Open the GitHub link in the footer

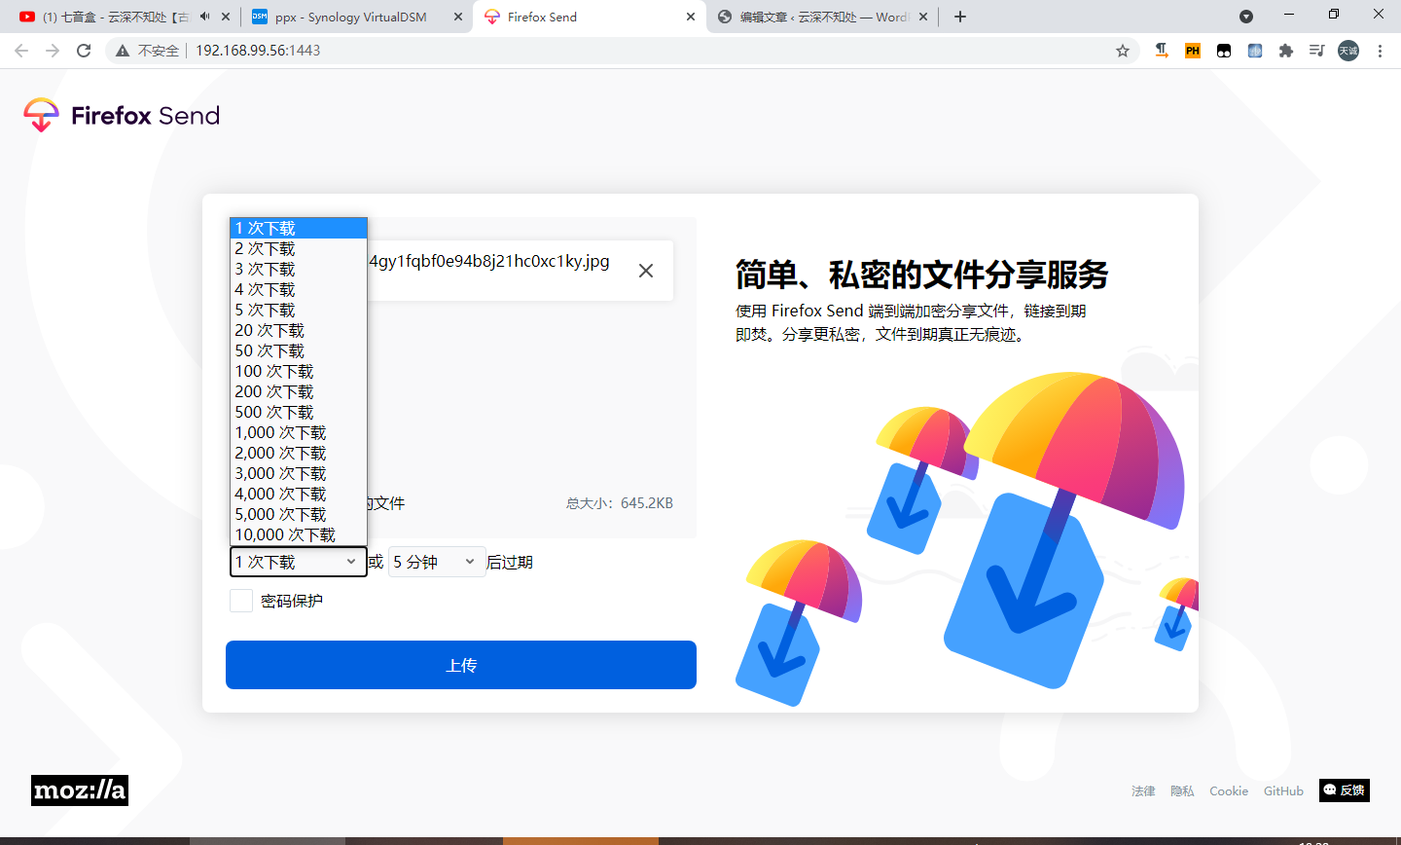tap(1283, 790)
